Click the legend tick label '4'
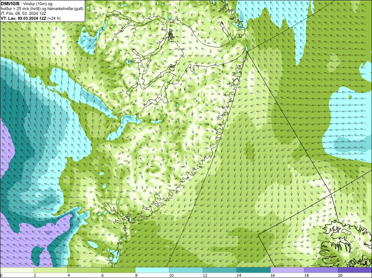 (x=68, y=275)
